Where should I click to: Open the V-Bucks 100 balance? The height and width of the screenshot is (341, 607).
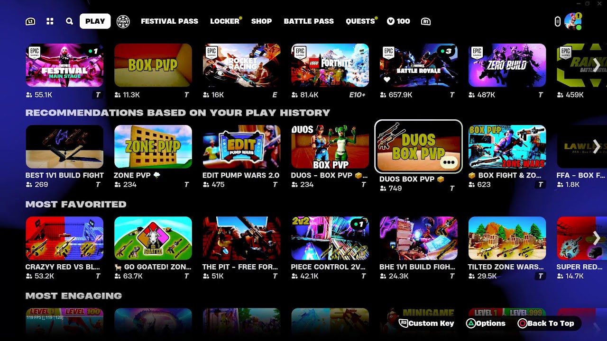[398, 21]
